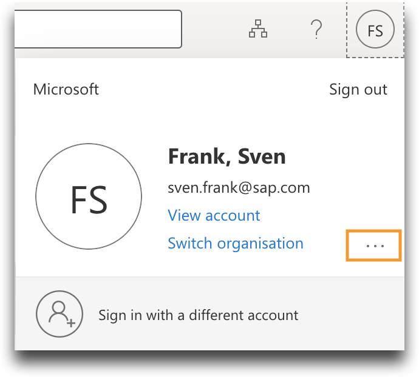Click the name Frank, Sven

click(x=227, y=157)
